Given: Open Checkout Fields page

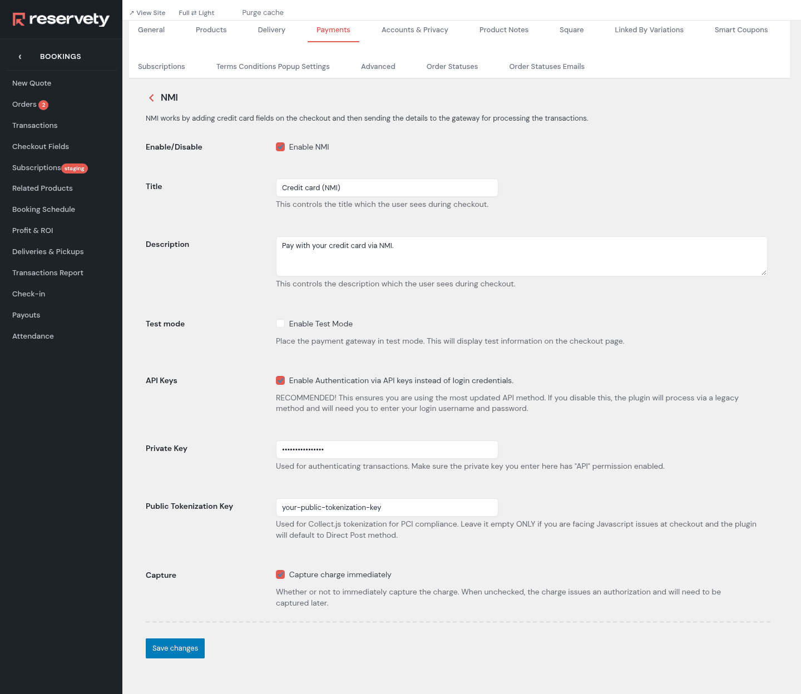Looking at the screenshot, I should pos(41,147).
